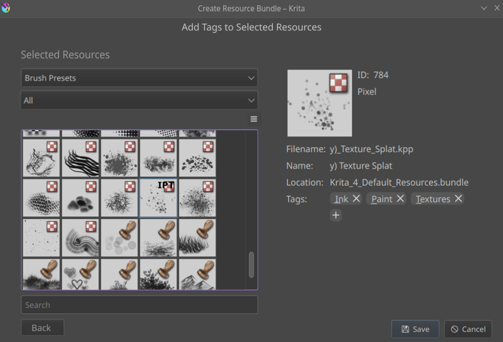Image resolution: width=503 pixels, height=342 pixels.
Task: Click the plus icon to add tag
Action: click(336, 215)
